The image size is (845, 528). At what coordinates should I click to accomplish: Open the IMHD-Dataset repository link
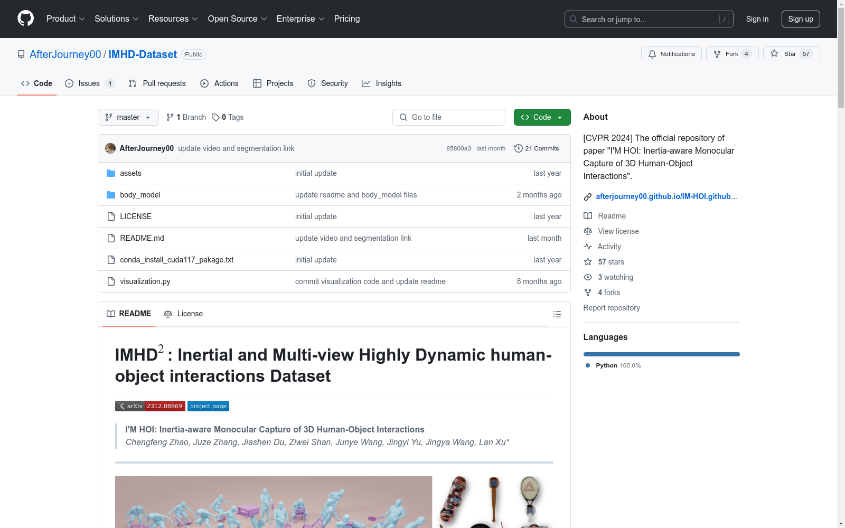[x=143, y=54]
